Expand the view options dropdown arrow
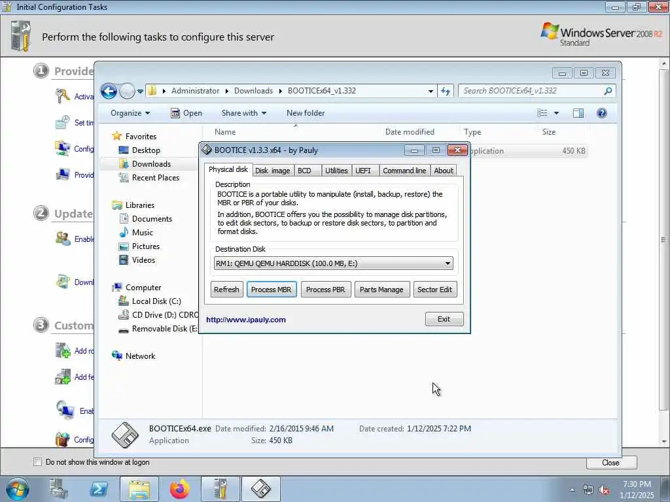 556,113
